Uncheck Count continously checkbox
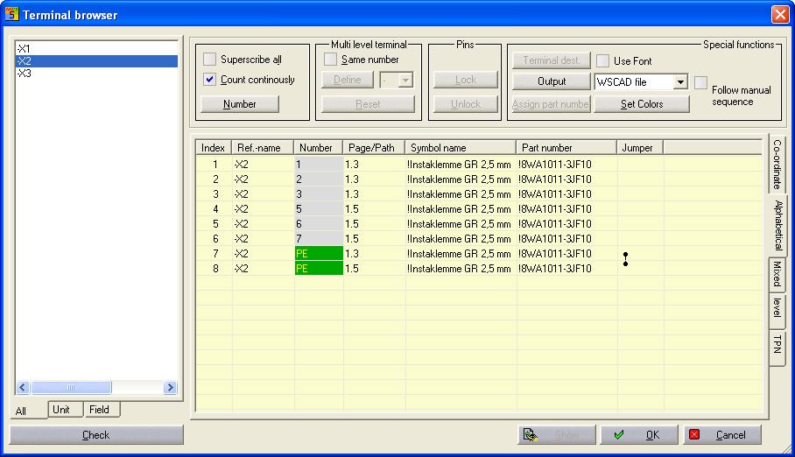The height and width of the screenshot is (457, 795). tap(209, 80)
